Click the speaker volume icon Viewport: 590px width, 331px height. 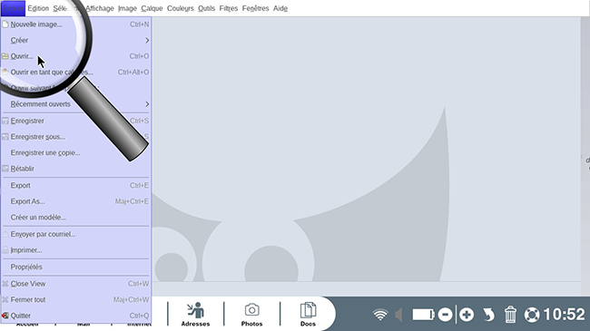coord(398,315)
